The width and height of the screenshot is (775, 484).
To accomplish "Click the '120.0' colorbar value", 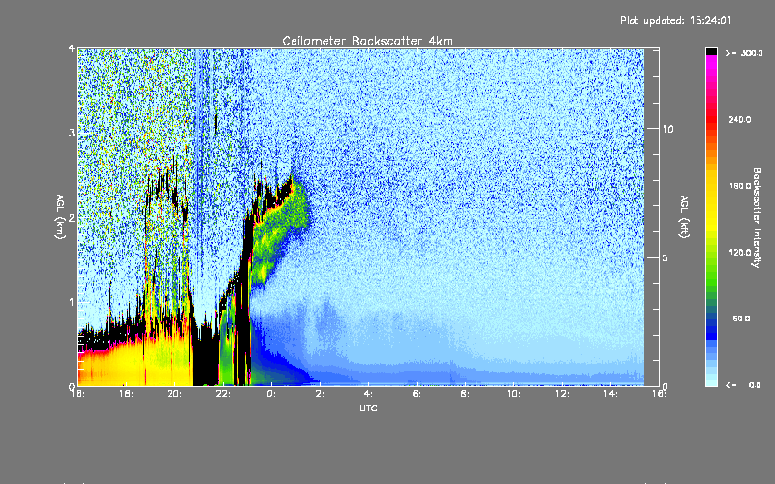I will coord(740,252).
